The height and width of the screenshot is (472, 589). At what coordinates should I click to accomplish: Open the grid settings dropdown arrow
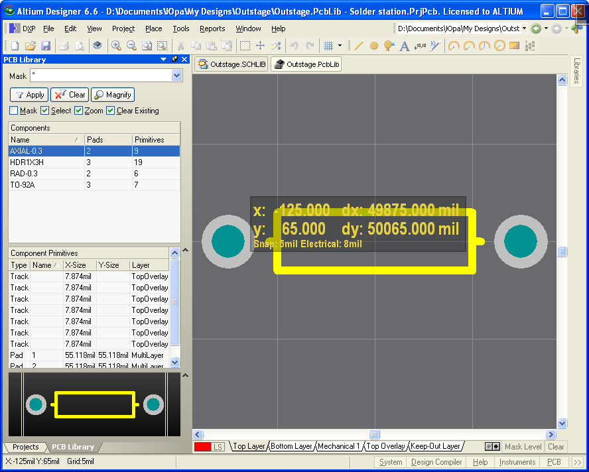pos(340,46)
